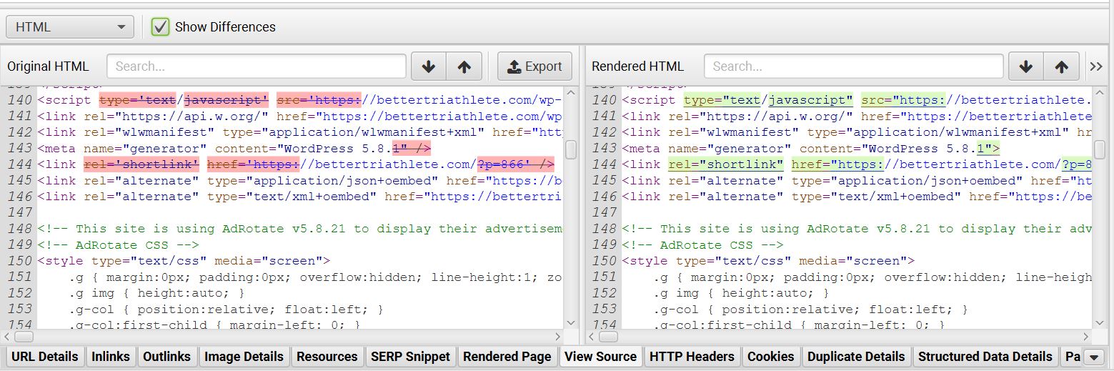
Task: Click line 149 AdRotate CSS comment in Rendered HTML
Action: pos(702,244)
